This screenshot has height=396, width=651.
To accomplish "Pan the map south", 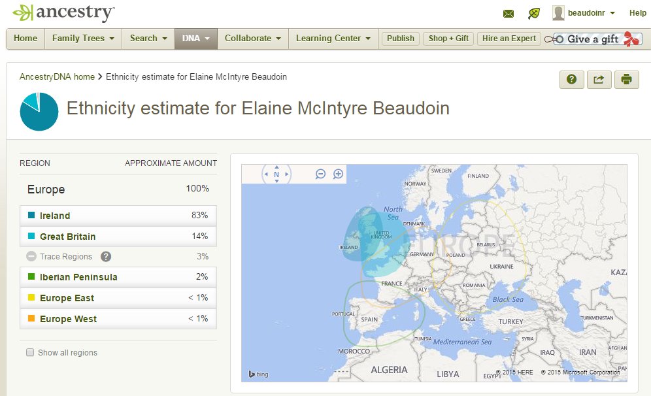I will (276, 182).
